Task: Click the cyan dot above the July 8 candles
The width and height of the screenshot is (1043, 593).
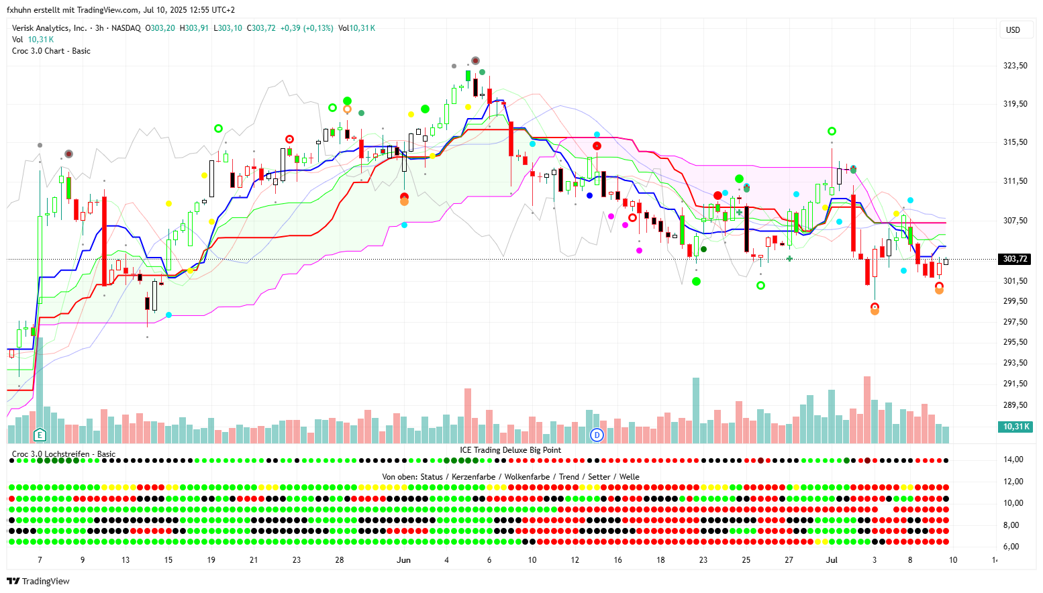Action: click(x=910, y=200)
